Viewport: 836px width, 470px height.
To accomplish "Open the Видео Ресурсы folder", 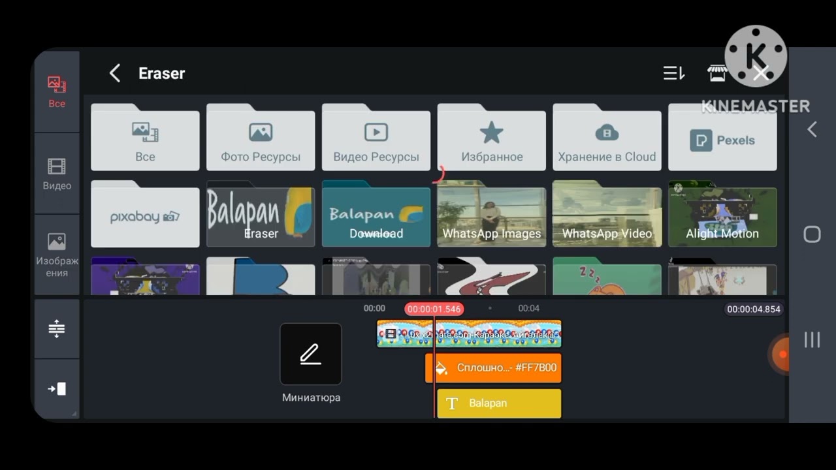I will point(376,138).
